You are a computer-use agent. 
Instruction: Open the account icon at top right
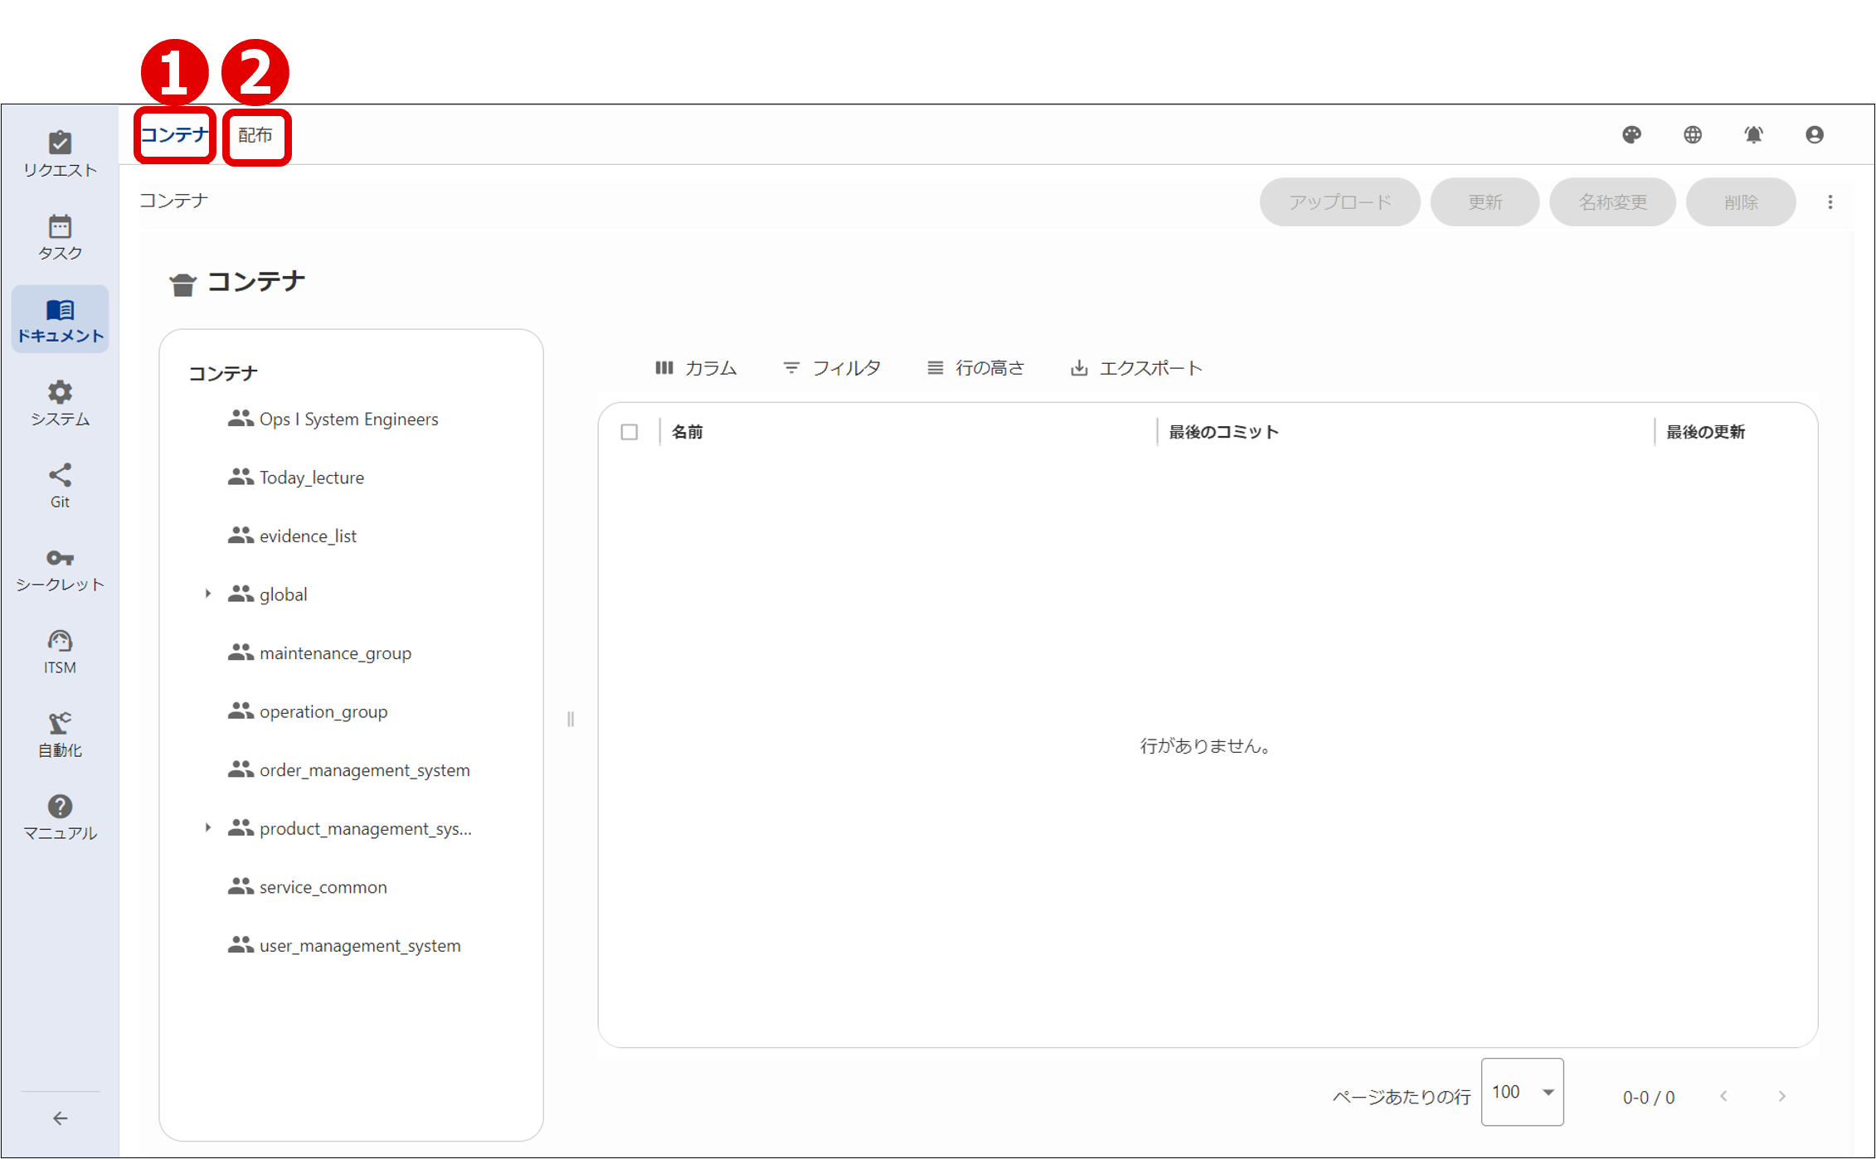(x=1814, y=134)
